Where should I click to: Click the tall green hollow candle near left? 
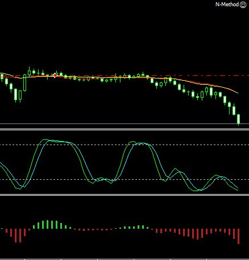24,82
